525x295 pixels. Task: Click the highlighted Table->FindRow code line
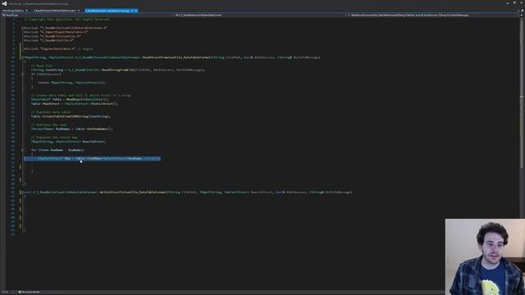pyautogui.click(x=92, y=158)
